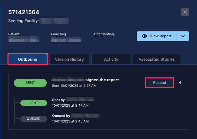The image size is (197, 139).
Task: Click the Resend button
Action: click(160, 83)
